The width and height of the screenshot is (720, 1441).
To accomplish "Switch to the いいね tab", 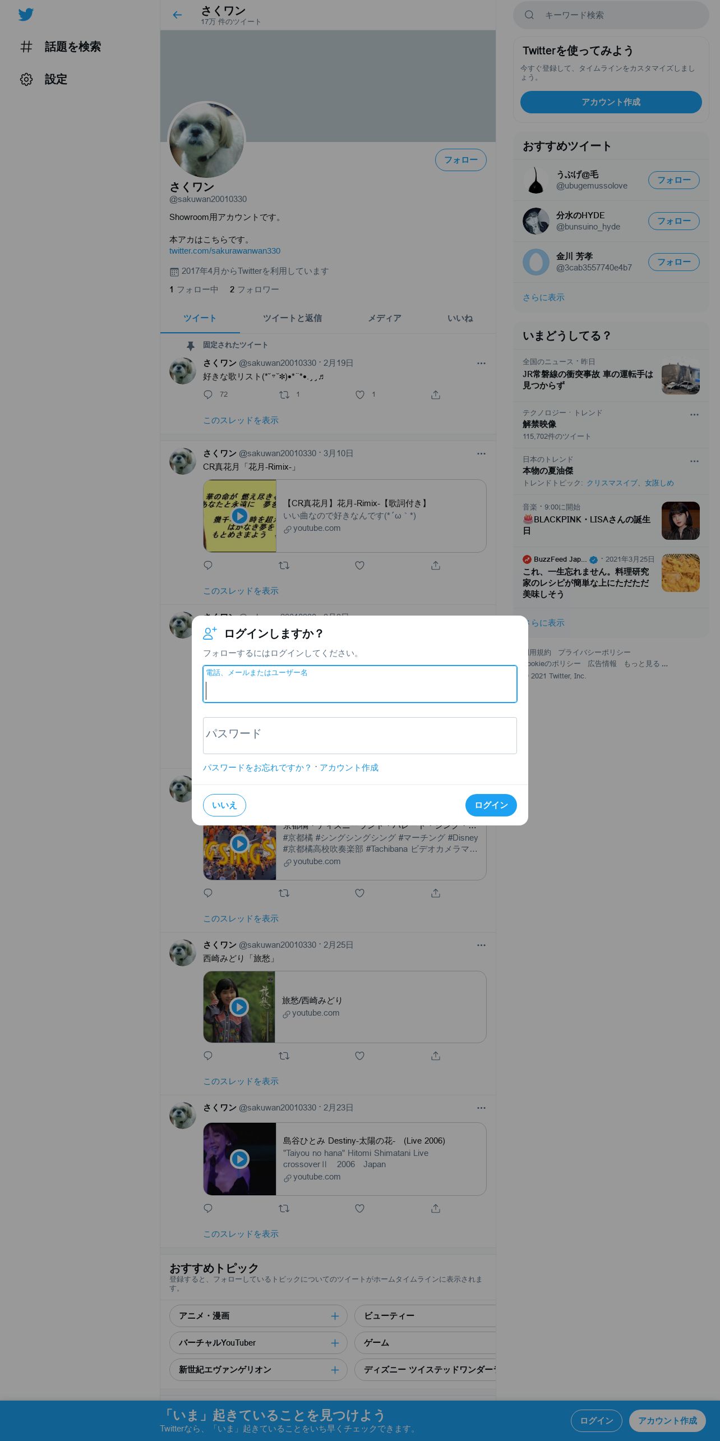I will [460, 318].
